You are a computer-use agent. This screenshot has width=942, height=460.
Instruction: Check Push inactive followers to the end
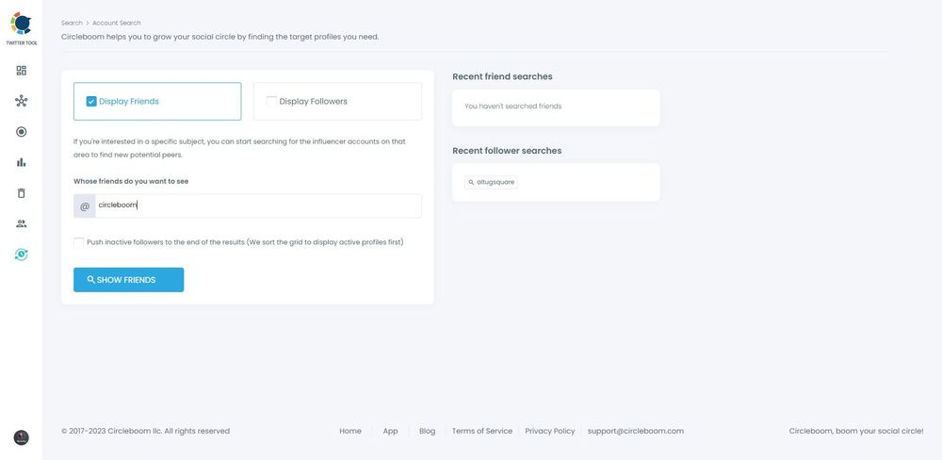pos(79,242)
